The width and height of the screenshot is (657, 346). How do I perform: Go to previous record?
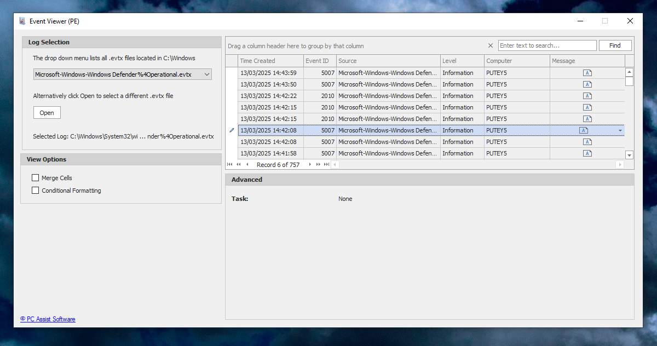[247, 164]
